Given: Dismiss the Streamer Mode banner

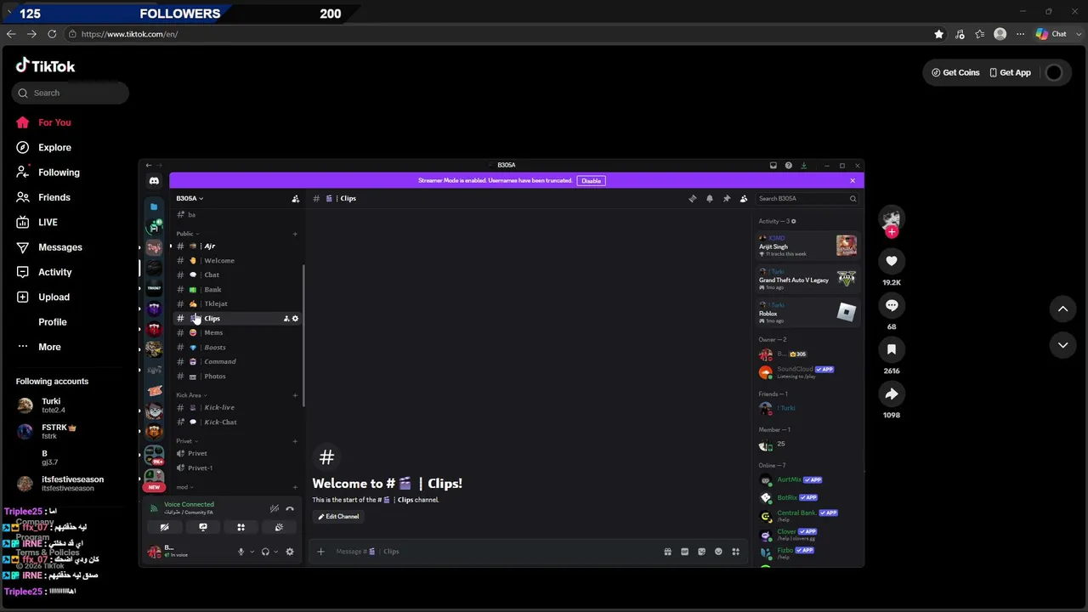Looking at the screenshot, I should click(853, 181).
